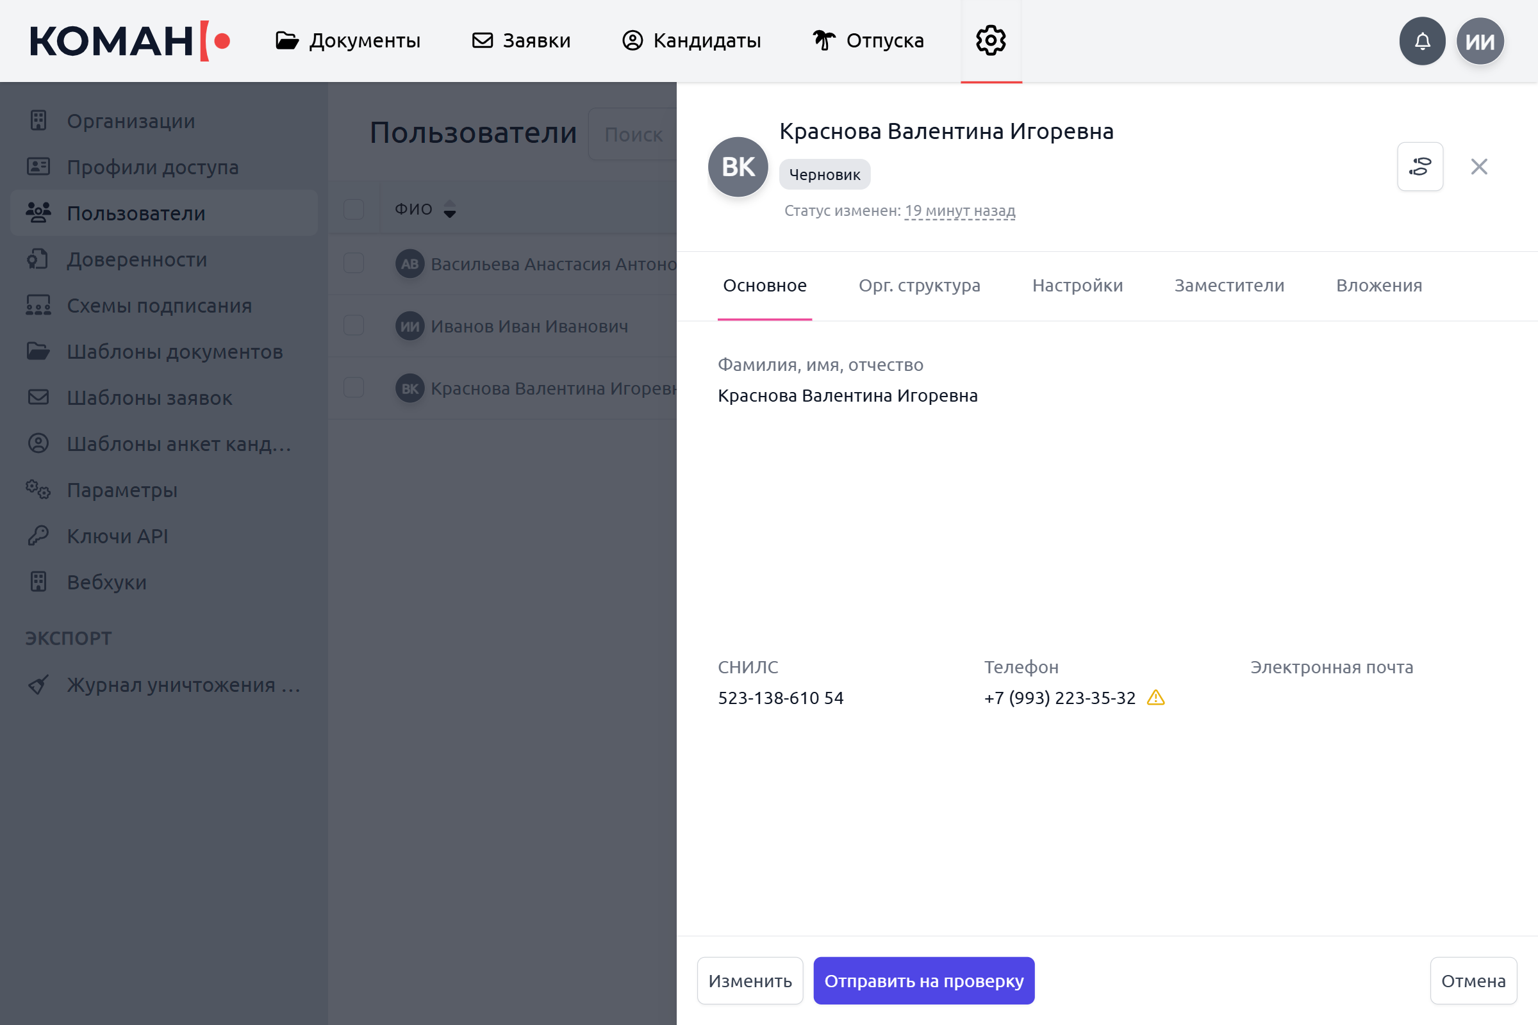Switch to Орг. структура tab
The width and height of the screenshot is (1538, 1025).
click(919, 286)
